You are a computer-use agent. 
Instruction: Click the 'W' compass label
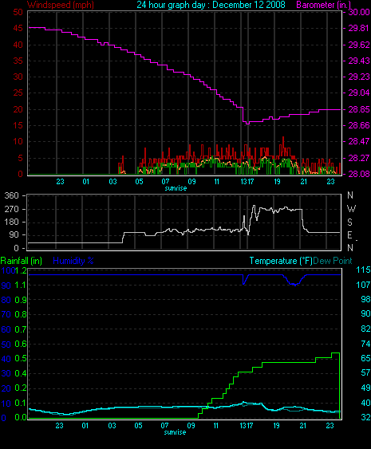click(351, 209)
